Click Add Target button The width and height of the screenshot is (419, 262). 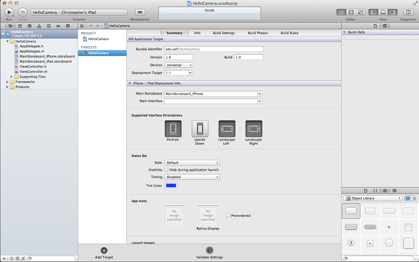pyautogui.click(x=104, y=253)
